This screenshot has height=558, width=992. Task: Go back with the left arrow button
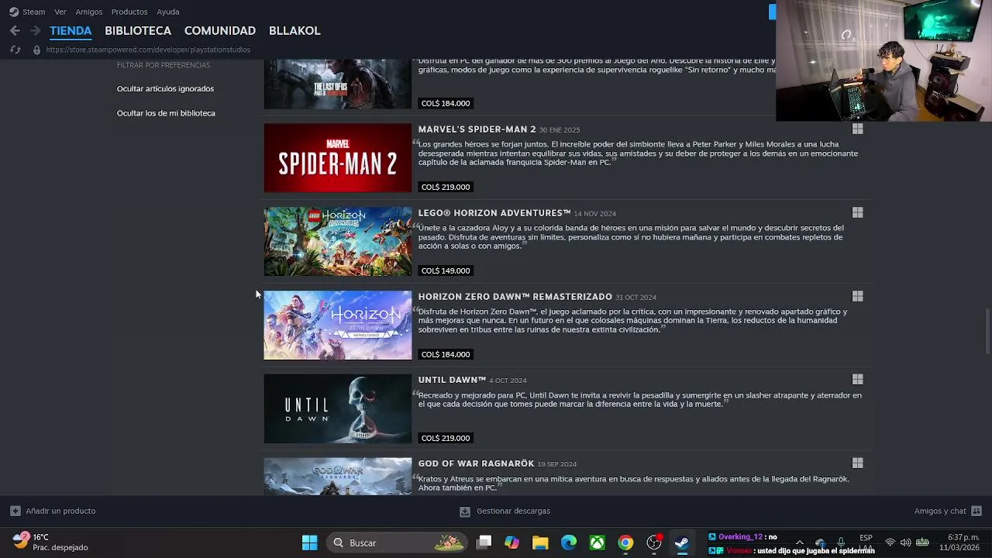[15, 30]
